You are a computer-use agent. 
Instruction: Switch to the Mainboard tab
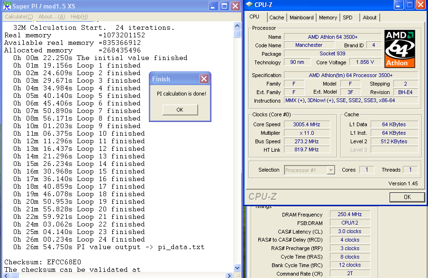(301, 17)
